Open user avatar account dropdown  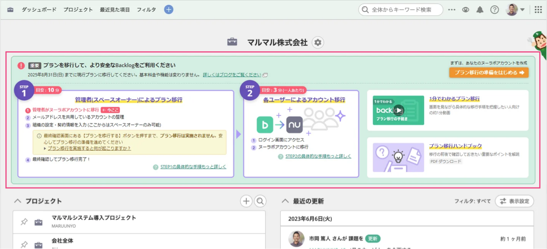click(515, 10)
